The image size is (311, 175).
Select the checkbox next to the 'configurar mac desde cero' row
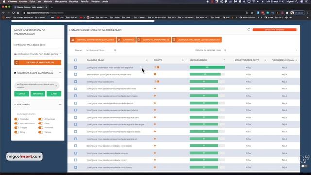(x=76, y=82)
